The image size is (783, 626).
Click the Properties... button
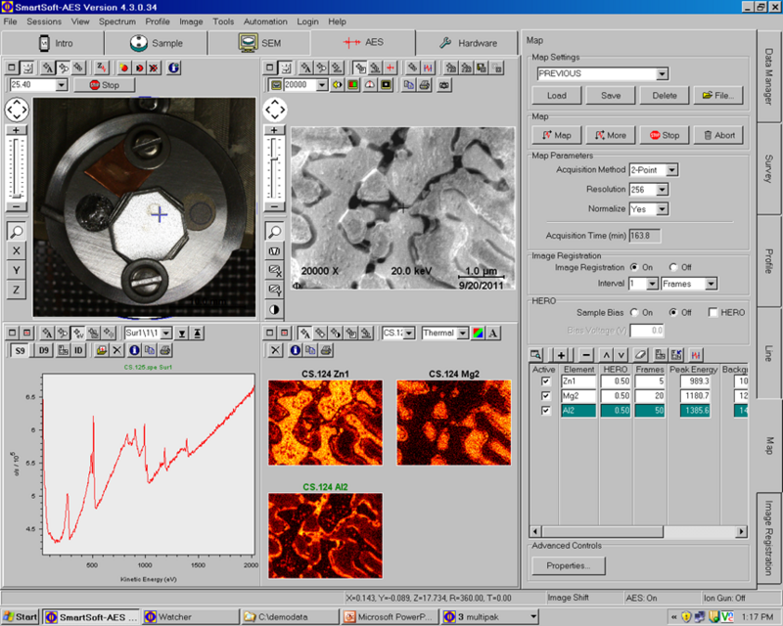pos(569,565)
